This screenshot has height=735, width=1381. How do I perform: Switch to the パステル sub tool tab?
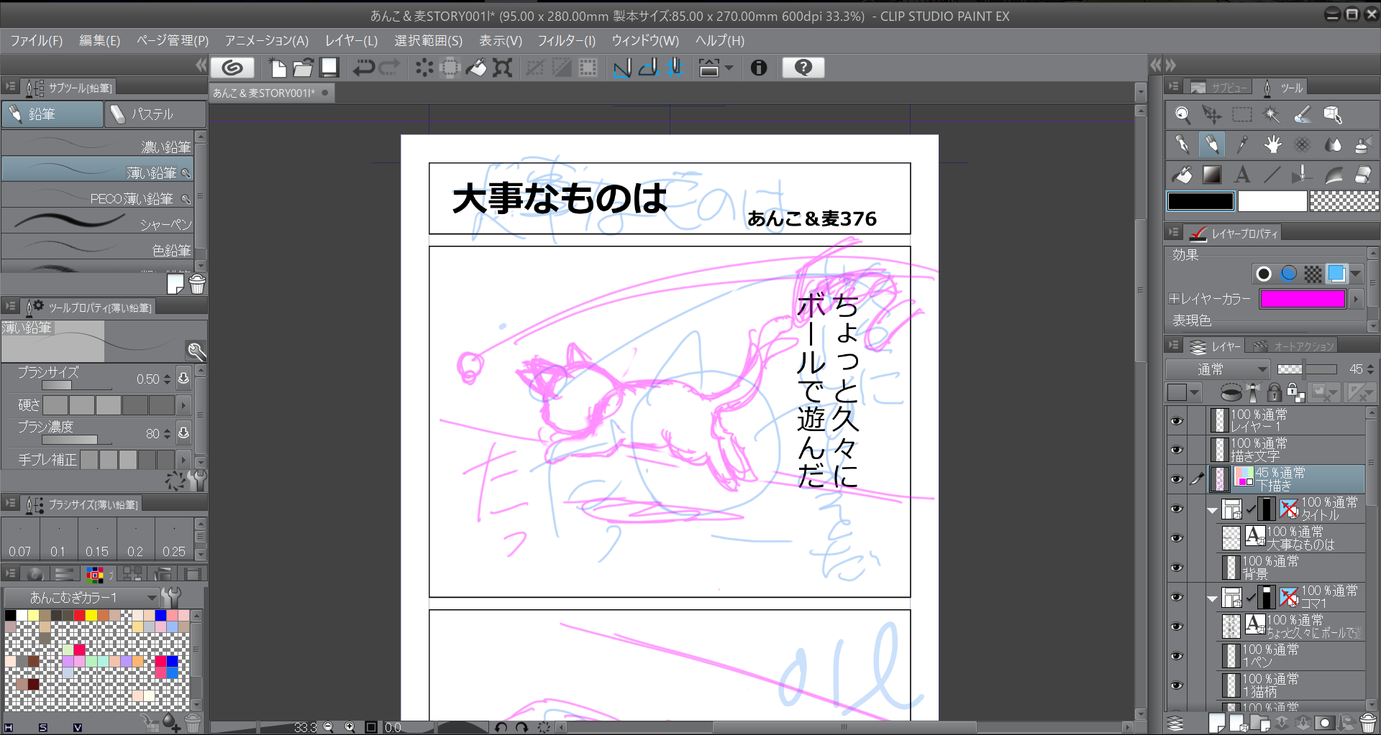[155, 114]
